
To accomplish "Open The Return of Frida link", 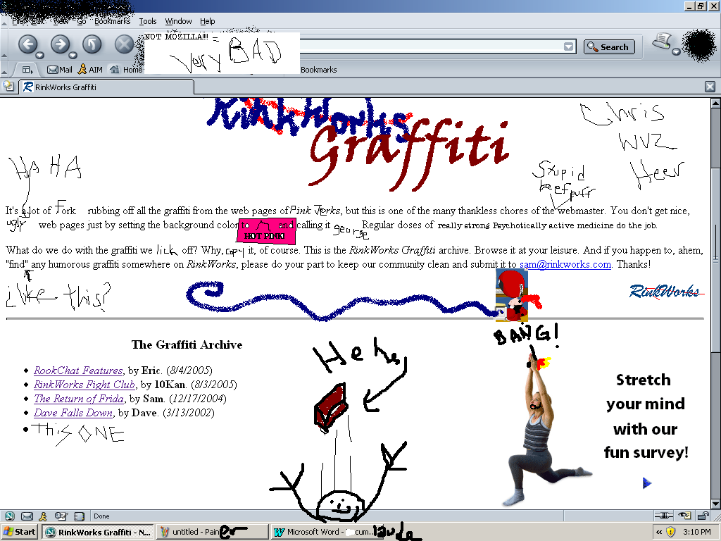I will click(x=79, y=399).
